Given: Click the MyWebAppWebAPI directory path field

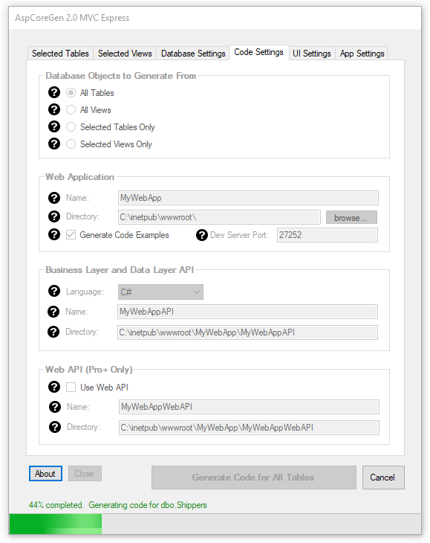Looking at the screenshot, I should coord(249,428).
